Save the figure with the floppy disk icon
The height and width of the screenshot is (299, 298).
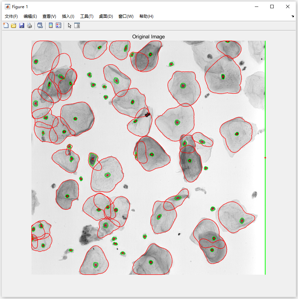click(22, 25)
